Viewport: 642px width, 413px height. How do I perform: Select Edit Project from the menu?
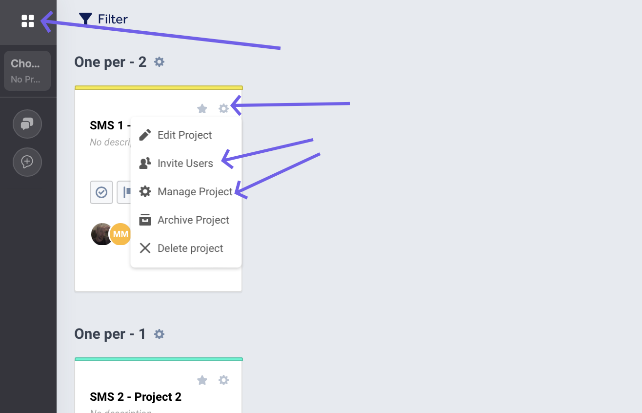tap(184, 135)
